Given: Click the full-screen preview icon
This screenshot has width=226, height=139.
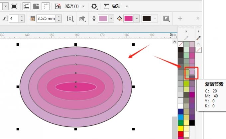Looking at the screenshot, I should [14, 6].
